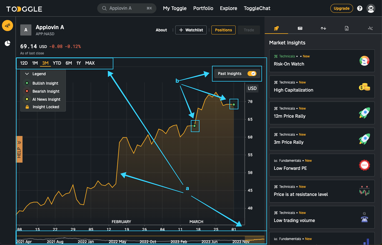Add Applovin to Watchlist
The height and width of the screenshot is (245, 382).
click(x=191, y=30)
